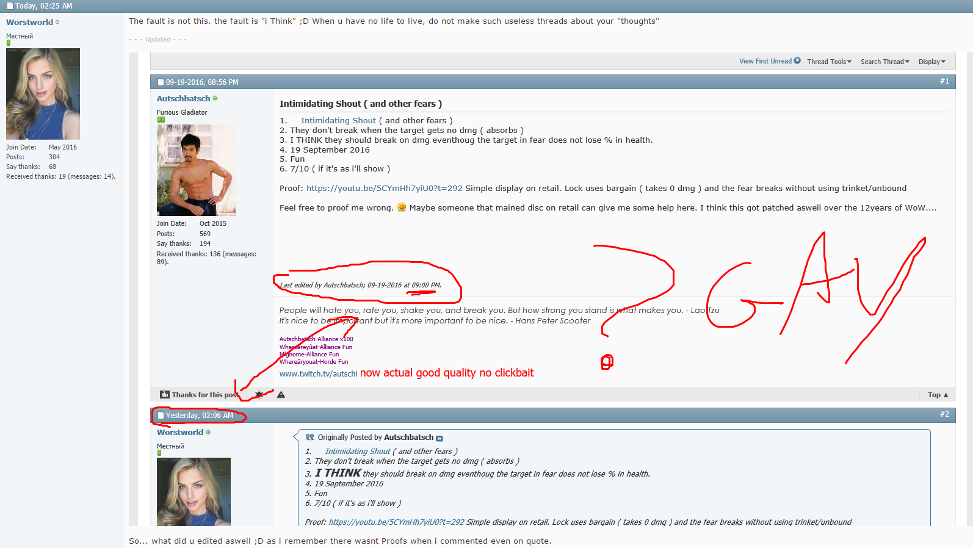Visit the www.twitch.tv/autschi link

pyautogui.click(x=318, y=374)
